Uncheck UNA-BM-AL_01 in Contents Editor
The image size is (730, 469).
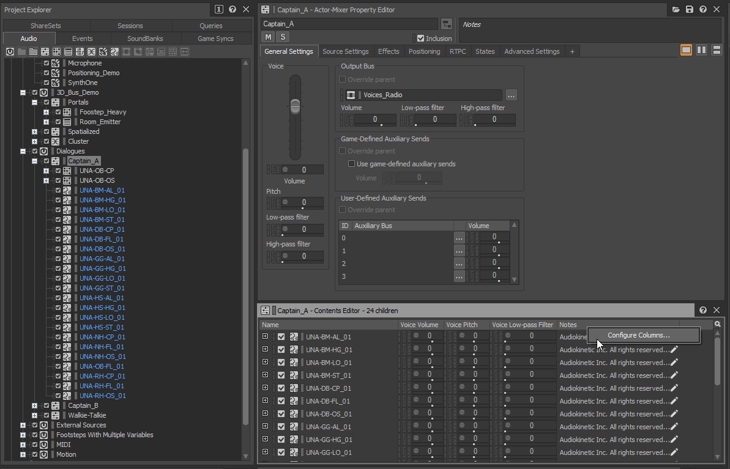pyautogui.click(x=281, y=337)
